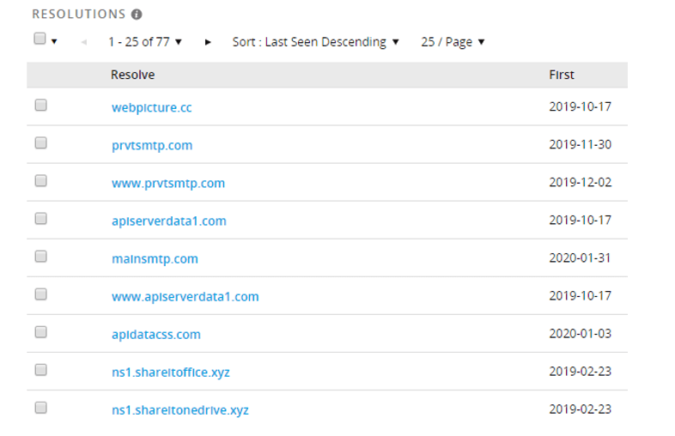Check the box for webpicture.cc
Viewport: 675px width, 436px height.
40,106
